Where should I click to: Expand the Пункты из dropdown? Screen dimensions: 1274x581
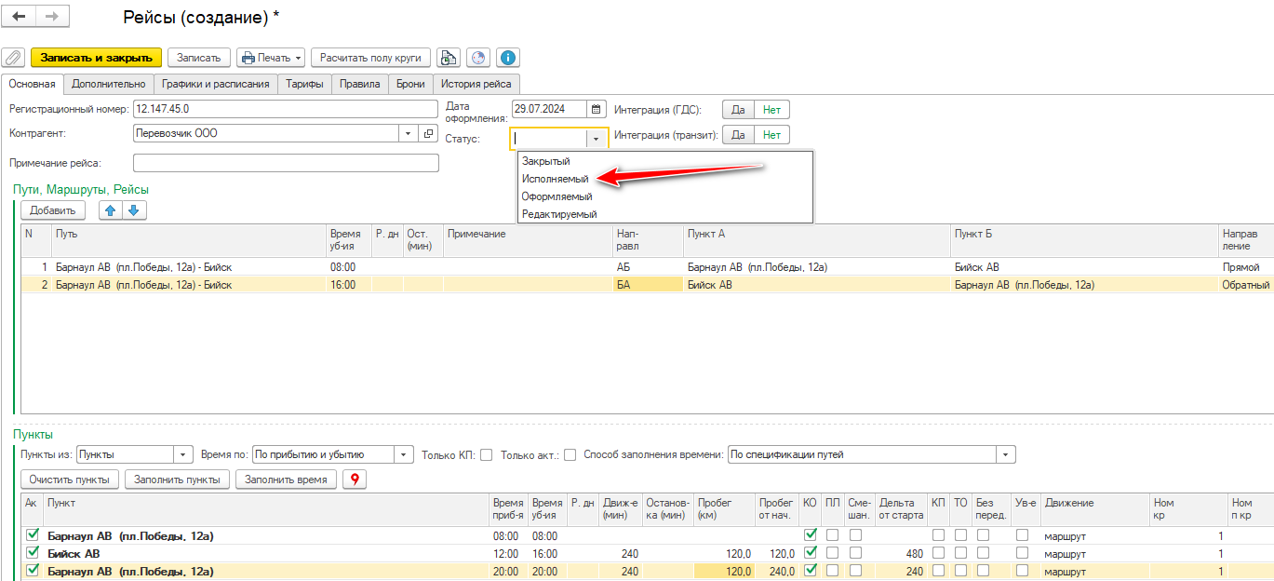click(181, 454)
